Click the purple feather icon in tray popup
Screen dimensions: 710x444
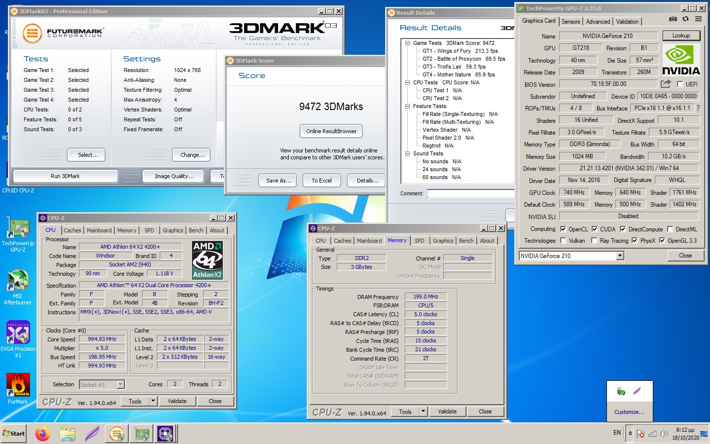[637, 392]
